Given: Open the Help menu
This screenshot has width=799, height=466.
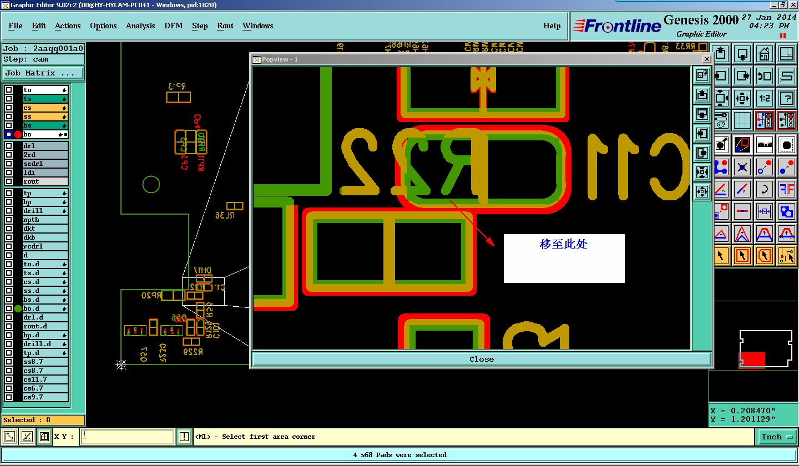Looking at the screenshot, I should click(552, 26).
